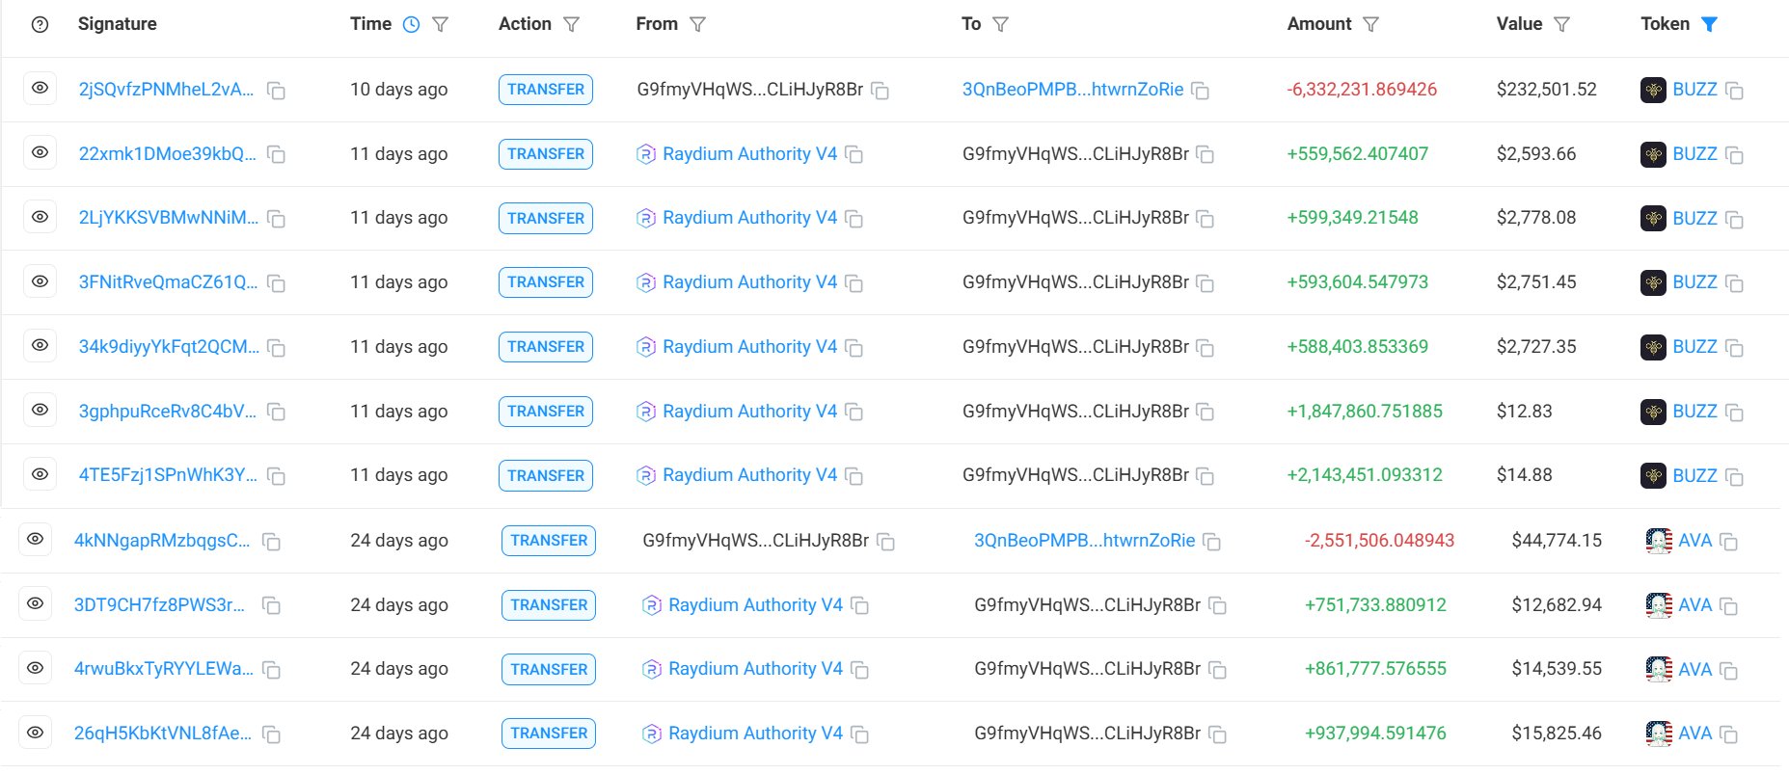
Task: Copy the AVA token address in last row
Action: click(x=1728, y=734)
